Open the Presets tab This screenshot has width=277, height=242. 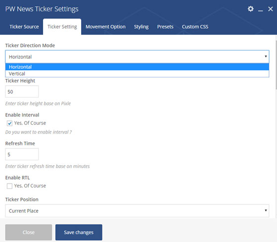(165, 27)
